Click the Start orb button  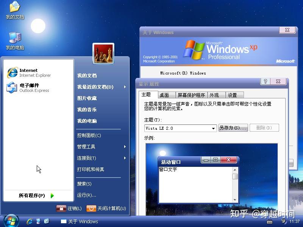(x=11, y=221)
